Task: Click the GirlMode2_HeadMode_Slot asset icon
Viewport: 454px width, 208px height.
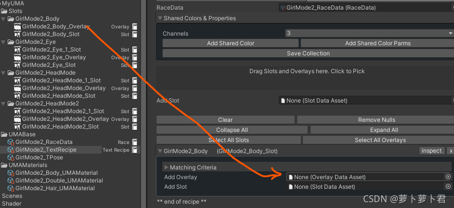Action: point(18,96)
